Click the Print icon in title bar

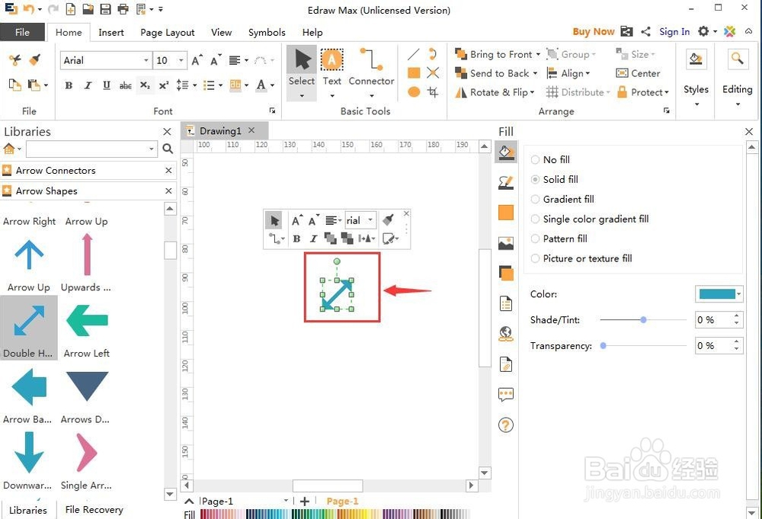[x=123, y=8]
